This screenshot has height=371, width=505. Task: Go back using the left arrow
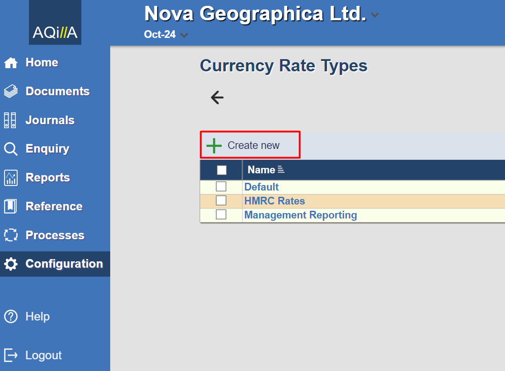coord(217,97)
